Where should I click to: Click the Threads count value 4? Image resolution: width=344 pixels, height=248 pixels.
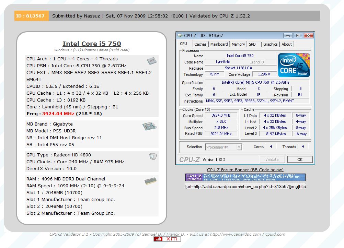tap(303, 146)
